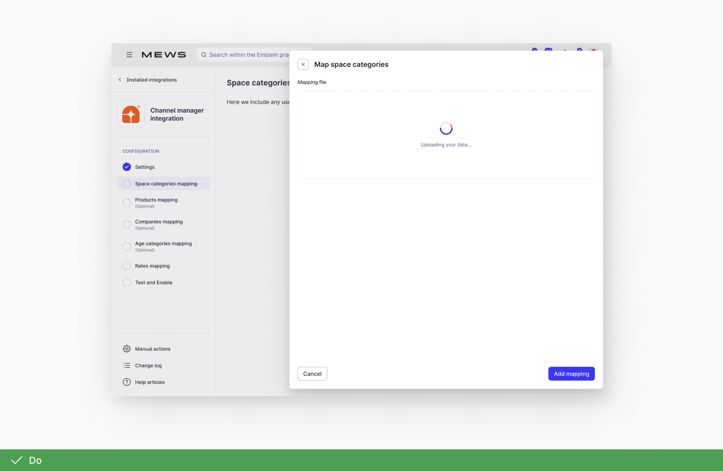Select the completed Settings step indicator
This screenshot has height=471, width=723.
[127, 167]
